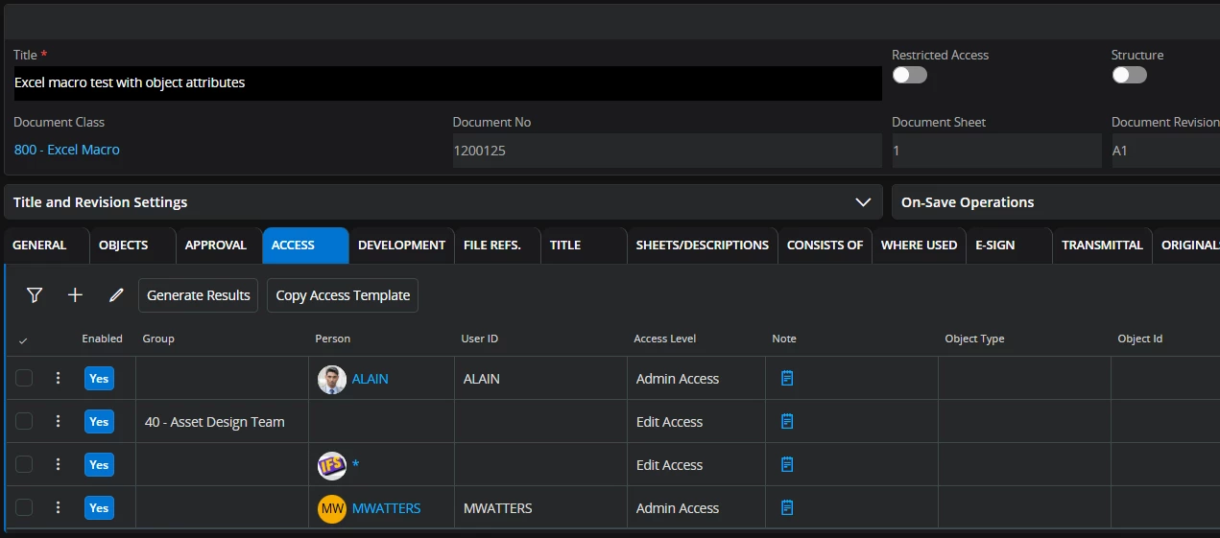This screenshot has width=1220, height=538.
Task: Open note icon for Asset Design Team row
Action: (x=787, y=422)
